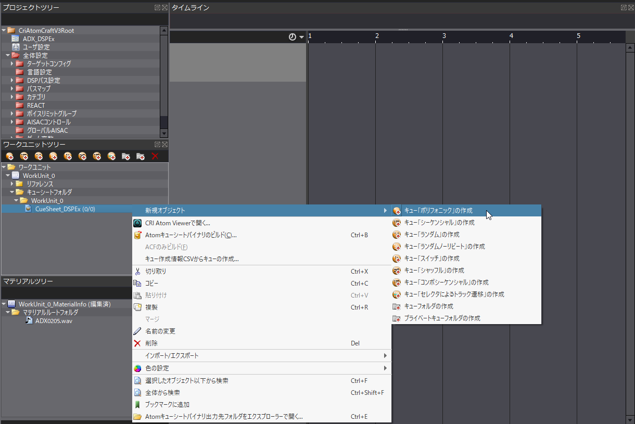Expand the ターゲットコンフィグ folder
The width and height of the screenshot is (635, 424).
coord(12,63)
